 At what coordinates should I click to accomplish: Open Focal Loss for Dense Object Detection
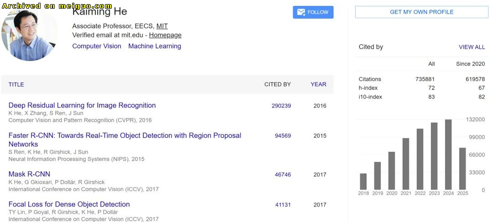(69, 204)
